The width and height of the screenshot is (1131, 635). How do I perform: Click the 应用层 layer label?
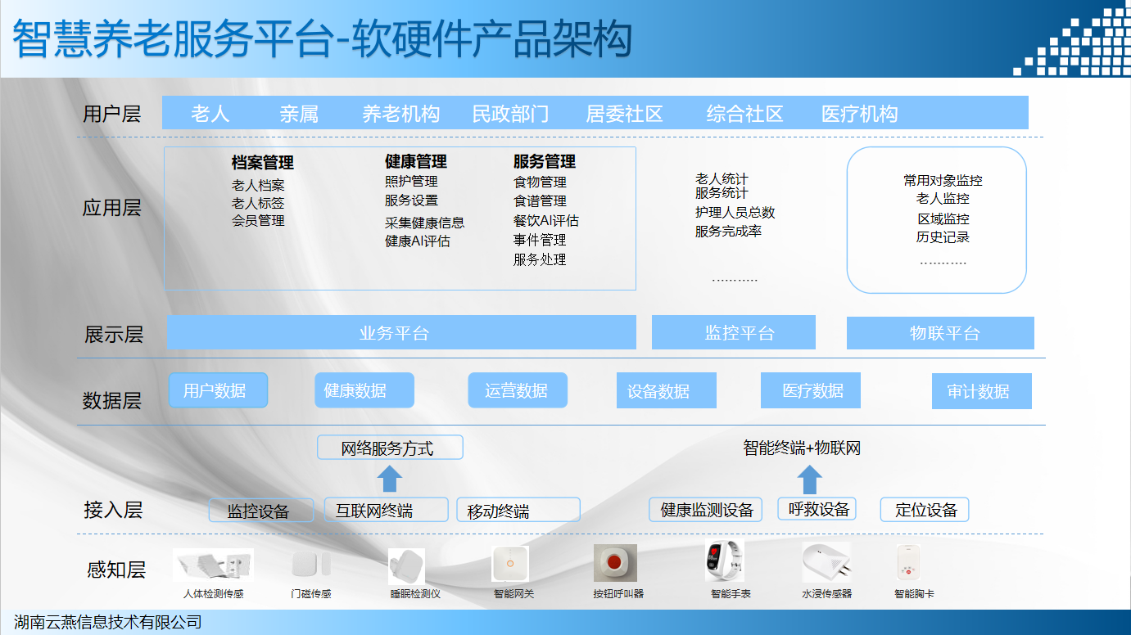[x=111, y=208]
